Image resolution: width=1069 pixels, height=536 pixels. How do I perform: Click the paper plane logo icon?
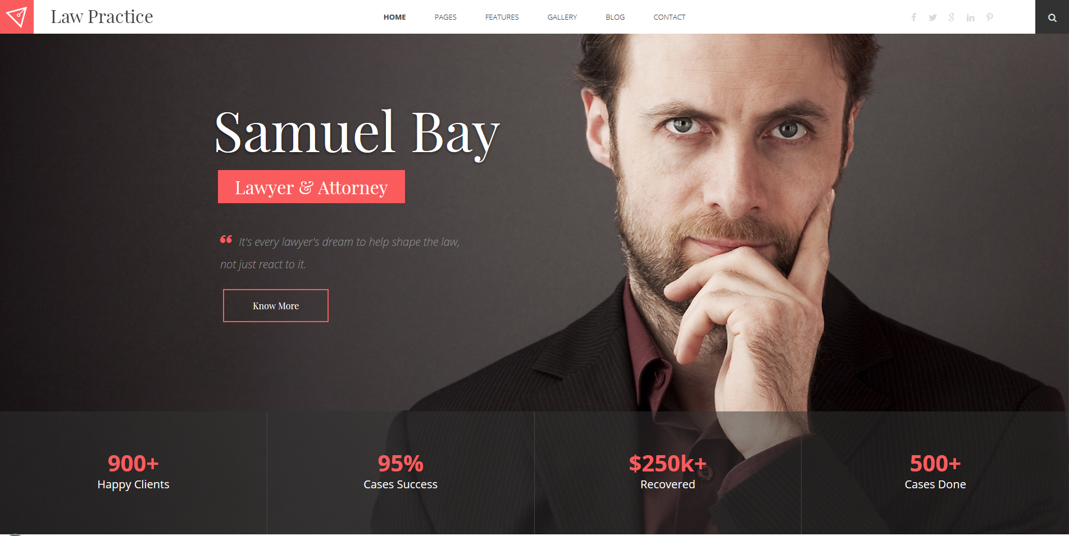coord(16,17)
